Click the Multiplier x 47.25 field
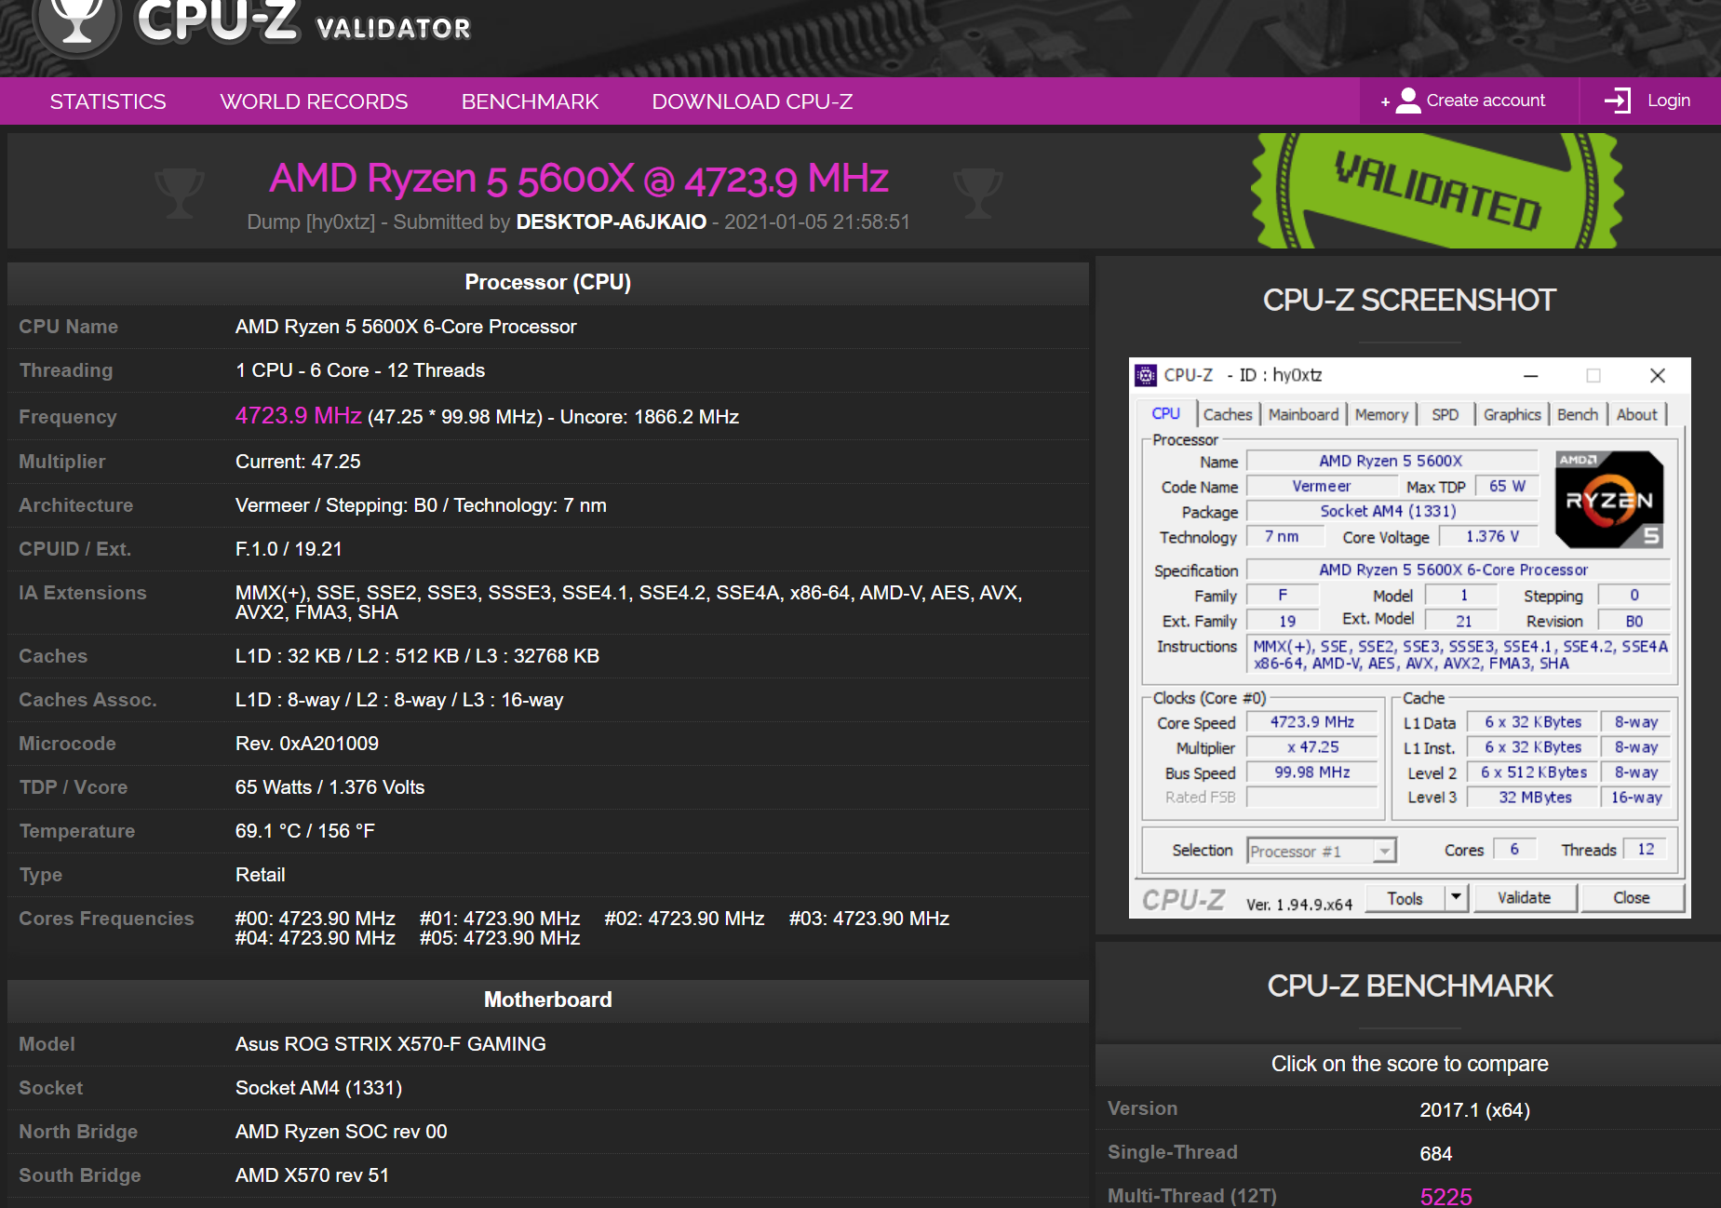1721x1208 pixels. click(x=1311, y=747)
